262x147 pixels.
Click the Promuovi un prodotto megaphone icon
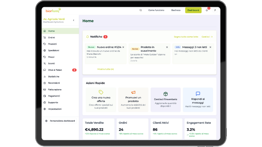pyautogui.click(x=133, y=92)
